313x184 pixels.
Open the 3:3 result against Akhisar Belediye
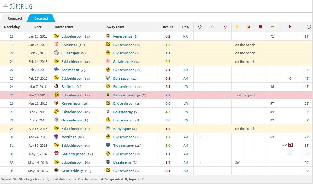click(168, 95)
